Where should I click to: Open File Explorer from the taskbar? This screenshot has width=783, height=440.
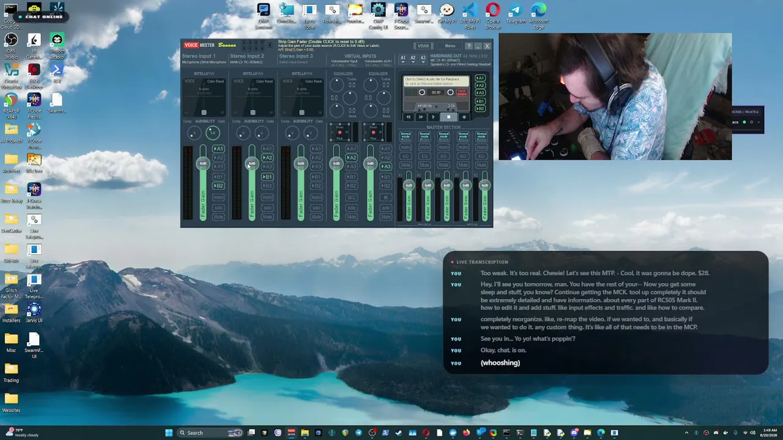click(305, 433)
